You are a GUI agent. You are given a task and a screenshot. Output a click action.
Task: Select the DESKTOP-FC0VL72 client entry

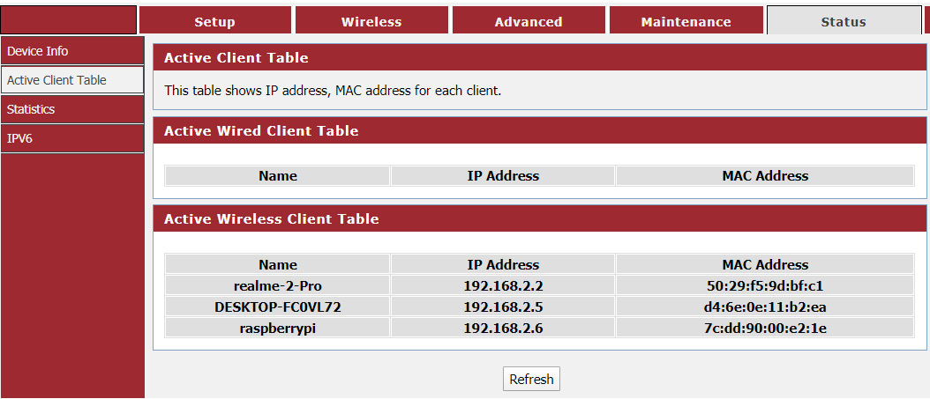pyautogui.click(x=277, y=307)
